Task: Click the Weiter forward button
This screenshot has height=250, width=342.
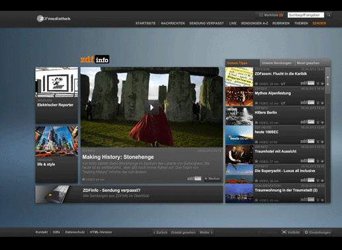Action: (x=206, y=232)
